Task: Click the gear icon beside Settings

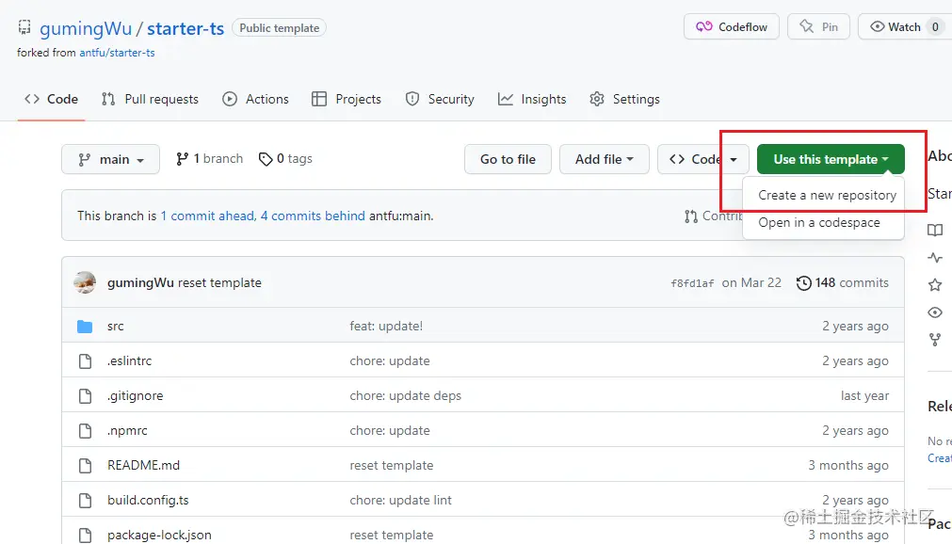Action: 597,99
